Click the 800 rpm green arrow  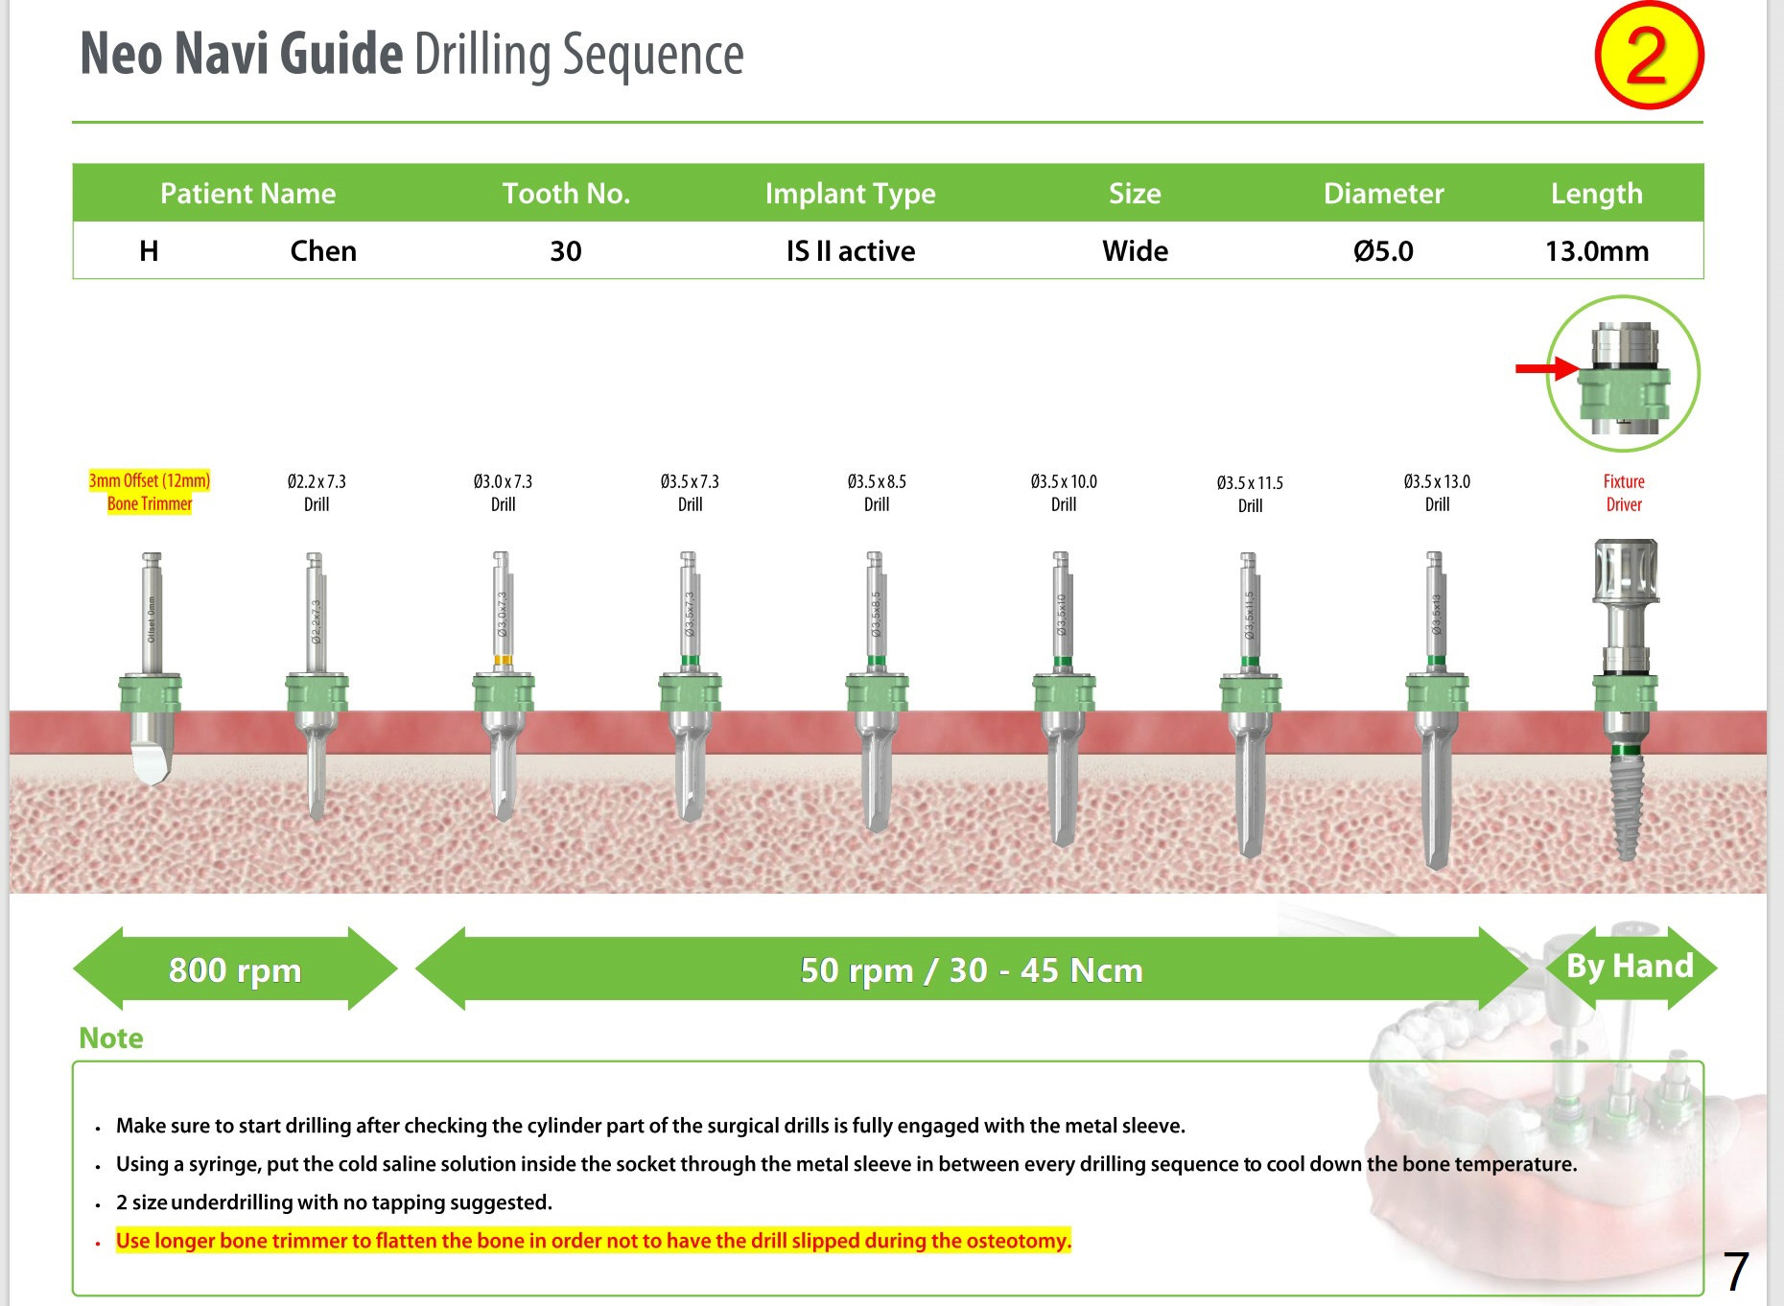click(x=235, y=969)
